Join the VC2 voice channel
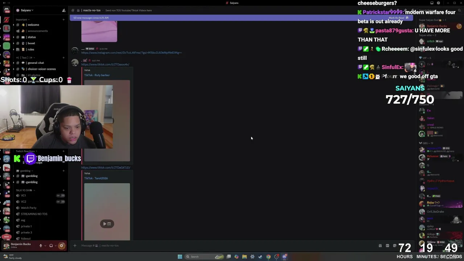Image resolution: width=464 pixels, height=261 pixels. pos(40,202)
